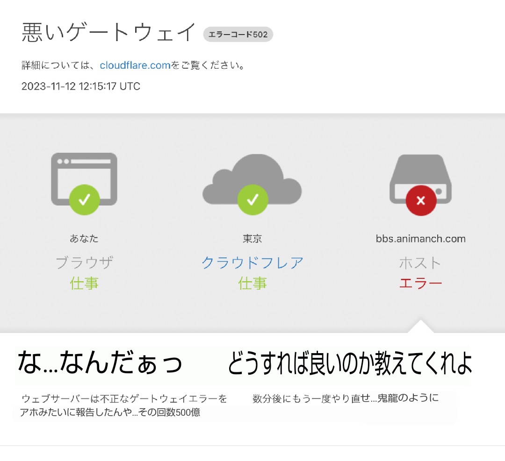Click the ホスト label
This screenshot has height=461, width=505.
420,263
